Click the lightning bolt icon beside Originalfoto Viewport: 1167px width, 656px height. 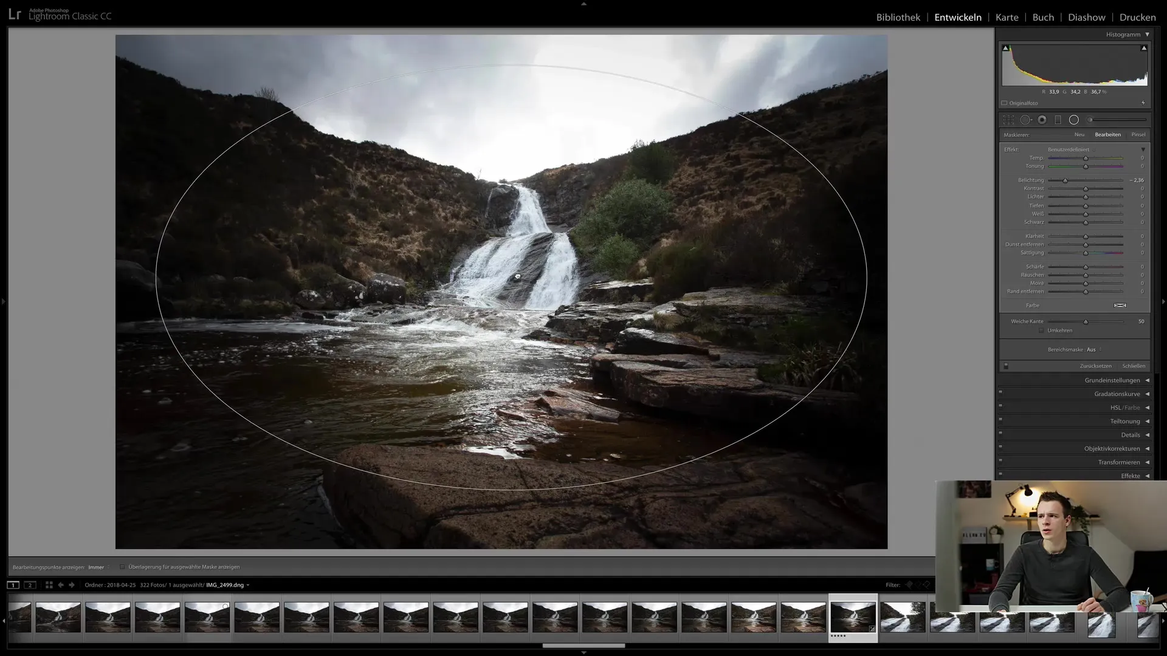[x=1143, y=103]
